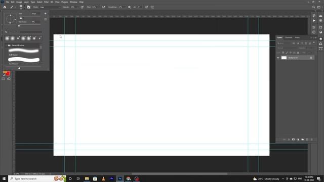Adjust the brush Size slider handle
The height and width of the screenshot is (182, 324).
(x=21, y=18)
